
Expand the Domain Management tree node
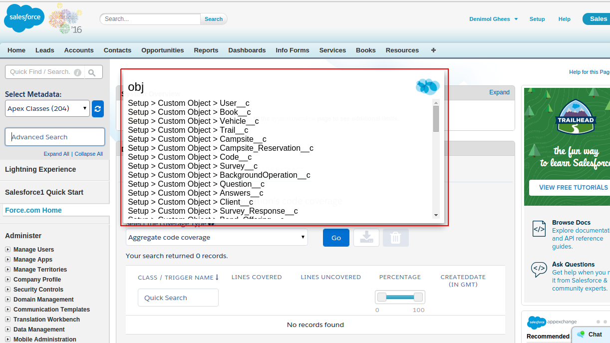[8, 300]
